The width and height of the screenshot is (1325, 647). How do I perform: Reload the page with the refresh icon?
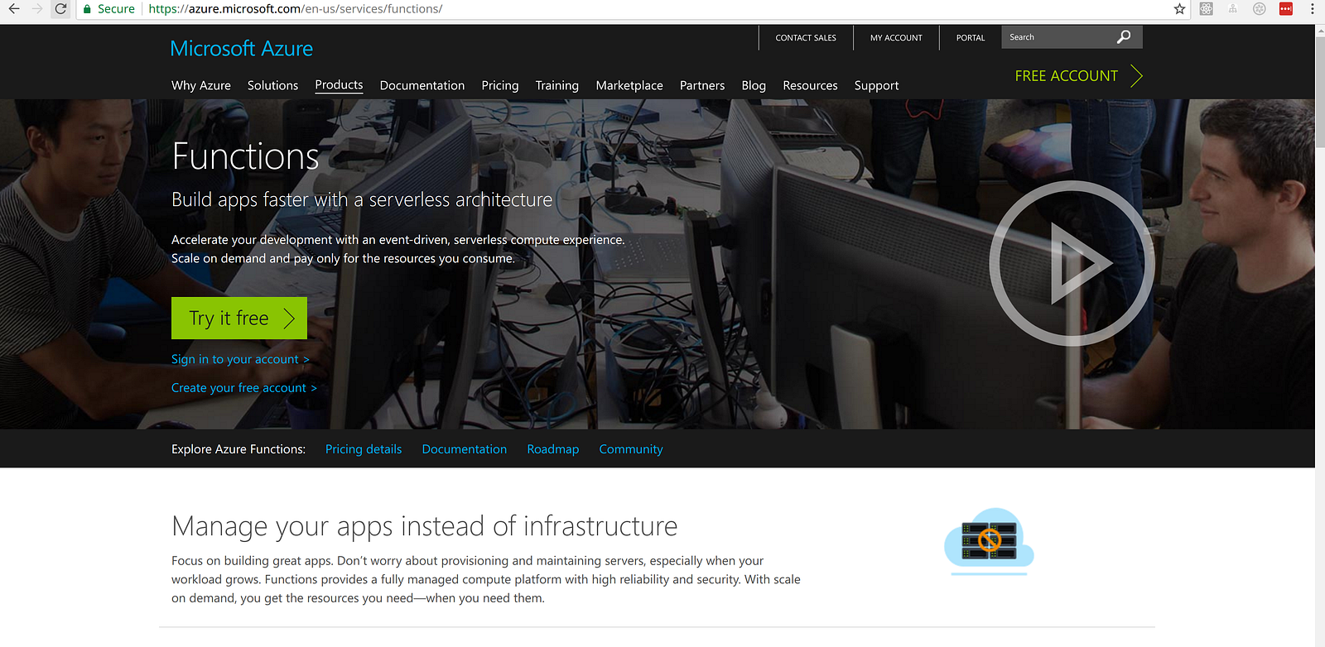click(60, 9)
